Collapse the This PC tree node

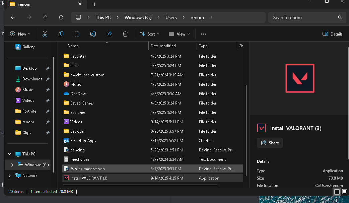pyautogui.click(x=10, y=154)
